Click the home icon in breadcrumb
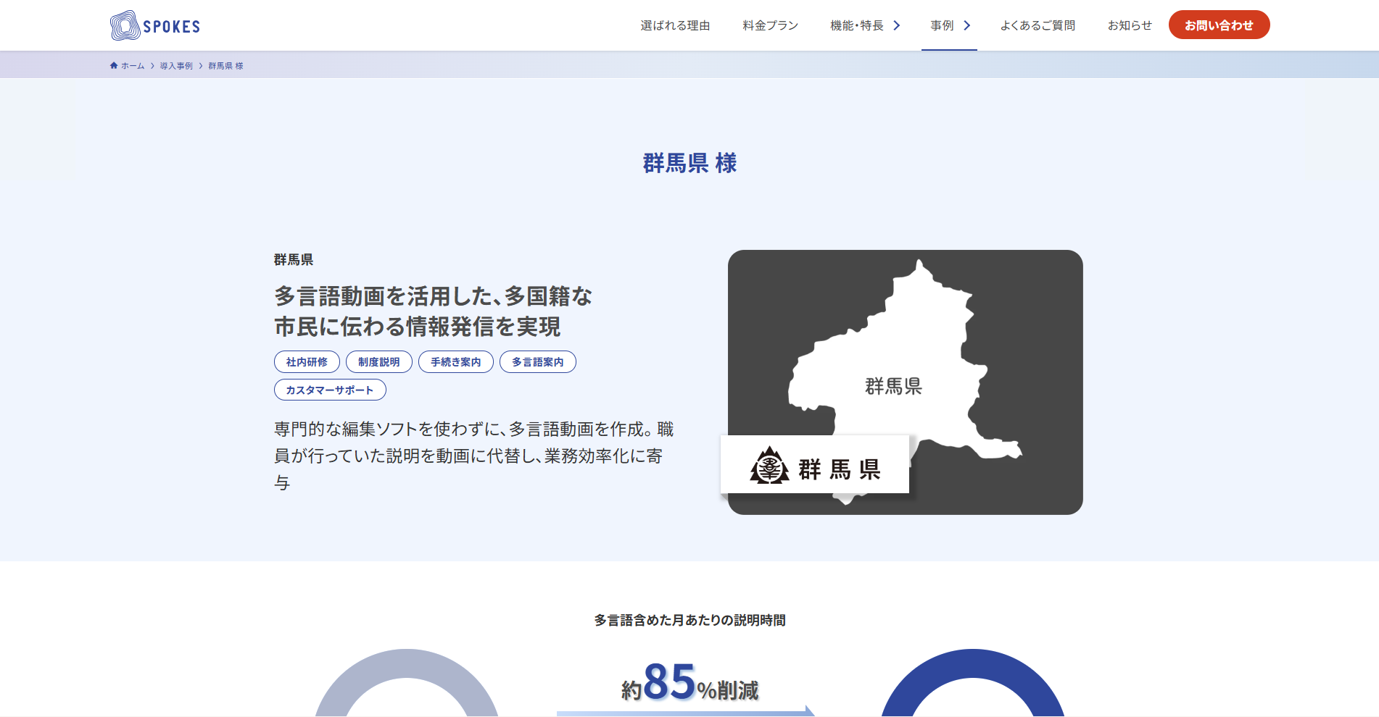Image resolution: width=1379 pixels, height=717 pixels. [x=114, y=66]
